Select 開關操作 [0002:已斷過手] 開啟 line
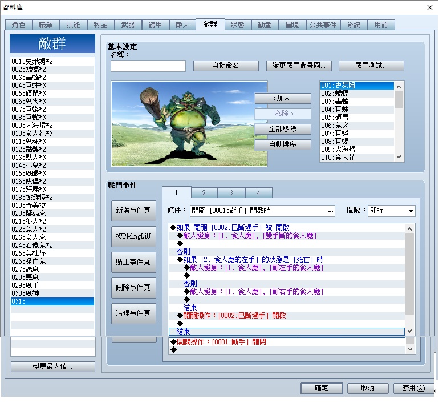 [287, 316]
